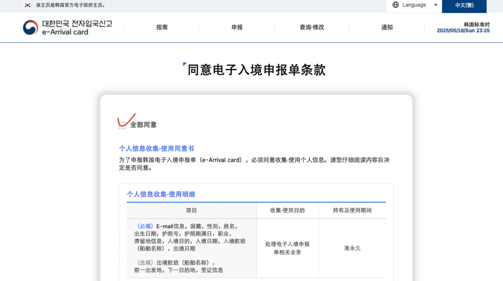Click the 持有及使用期间 column header
Viewport: 503px width, 281px height.
pyautogui.click(x=352, y=210)
